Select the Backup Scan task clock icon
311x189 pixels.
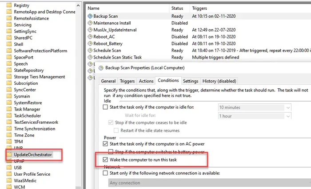[90, 16]
